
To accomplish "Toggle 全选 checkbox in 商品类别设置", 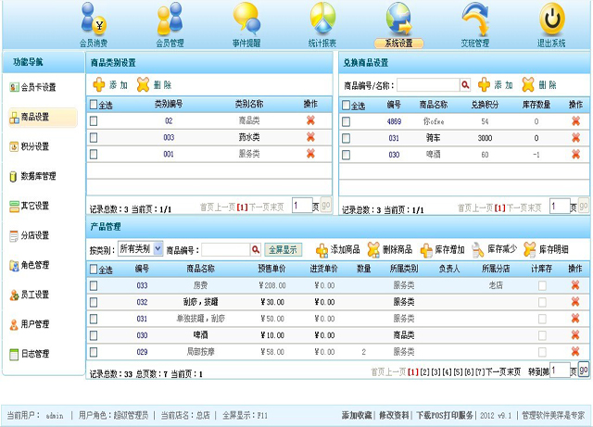I will pos(94,105).
